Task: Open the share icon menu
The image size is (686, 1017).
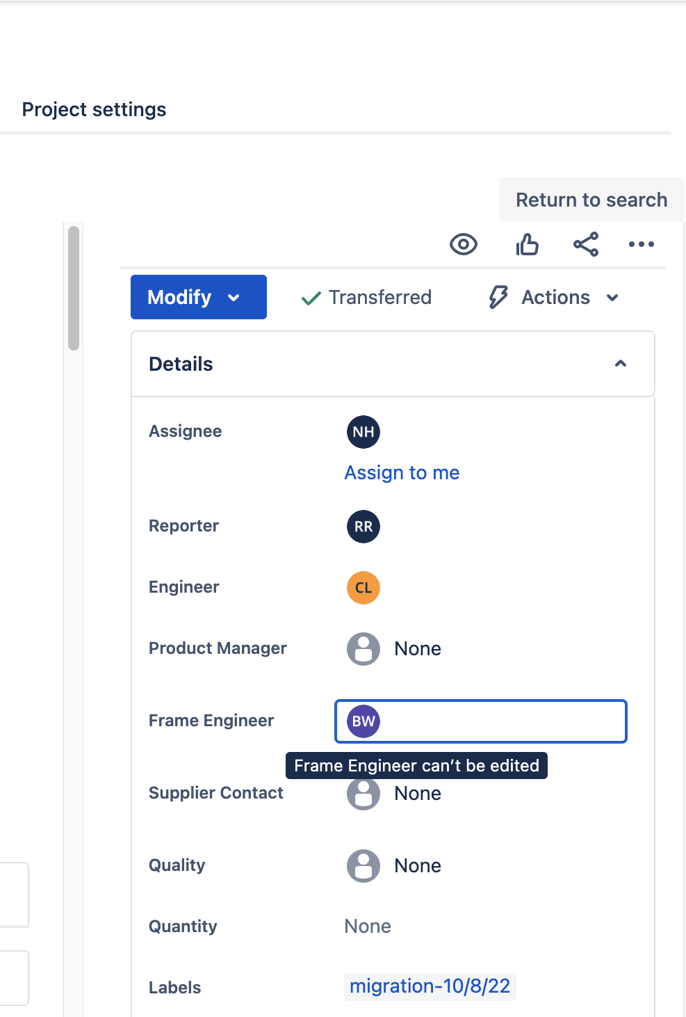Action: coord(586,244)
